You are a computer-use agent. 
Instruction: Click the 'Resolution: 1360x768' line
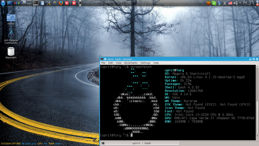pyautogui.click(x=184, y=91)
